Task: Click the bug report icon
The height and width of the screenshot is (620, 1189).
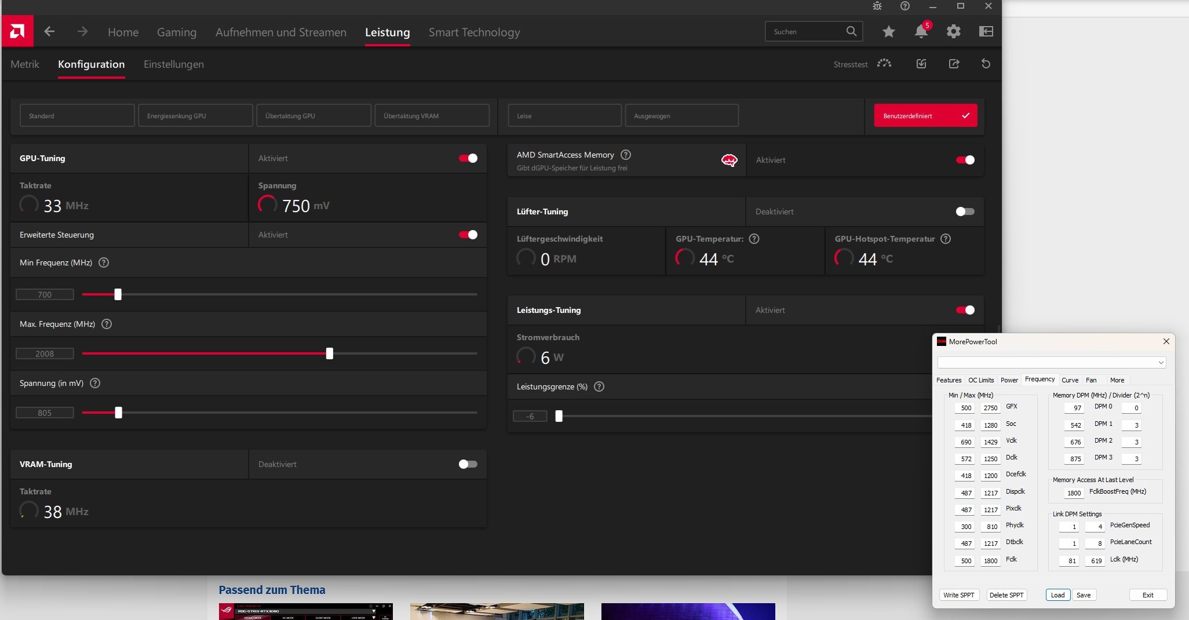Action: (x=877, y=6)
